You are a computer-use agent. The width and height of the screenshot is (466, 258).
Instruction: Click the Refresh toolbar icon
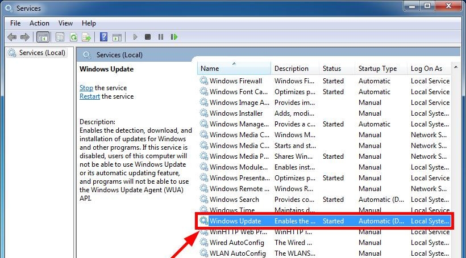[73, 37]
